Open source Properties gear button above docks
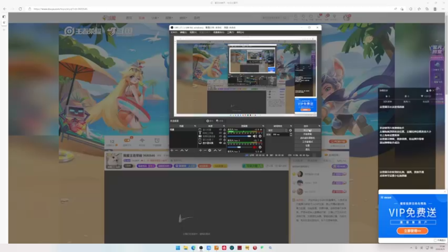Viewport: 448px width, 252px height. pos(210,121)
